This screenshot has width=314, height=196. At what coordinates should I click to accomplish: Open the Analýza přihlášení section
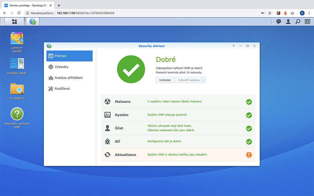(x=69, y=78)
